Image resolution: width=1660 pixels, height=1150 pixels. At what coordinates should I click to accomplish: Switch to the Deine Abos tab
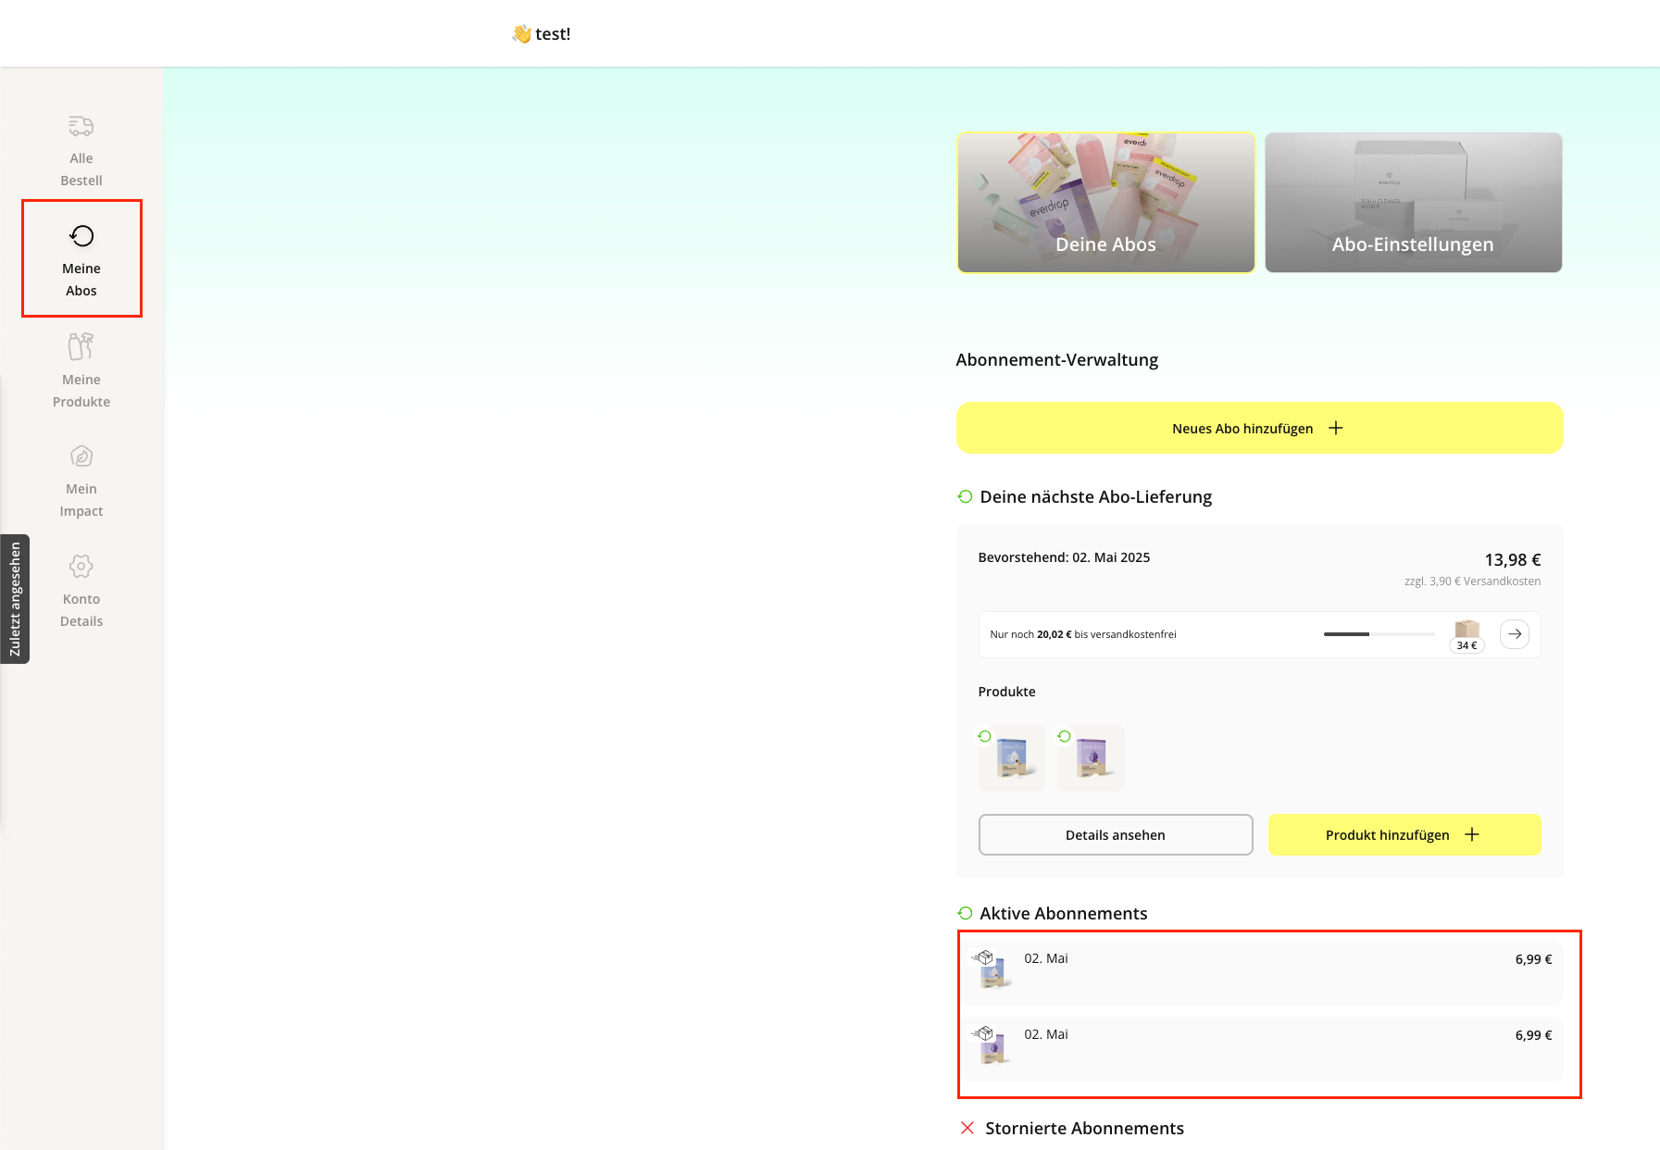click(x=1105, y=203)
